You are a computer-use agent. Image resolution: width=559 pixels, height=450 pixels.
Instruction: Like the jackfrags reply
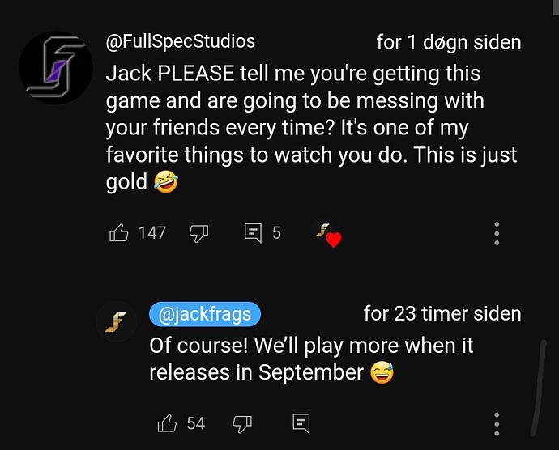[167, 423]
